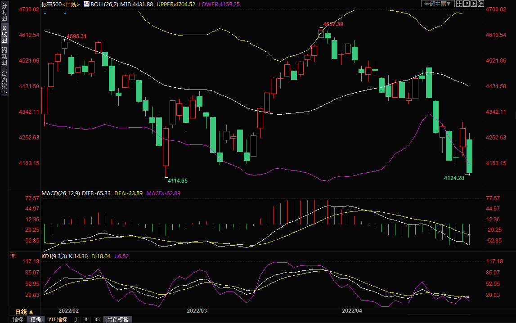516x323 pixels.
Task: Select the 闪电图 side tab
Action: tap(4, 56)
